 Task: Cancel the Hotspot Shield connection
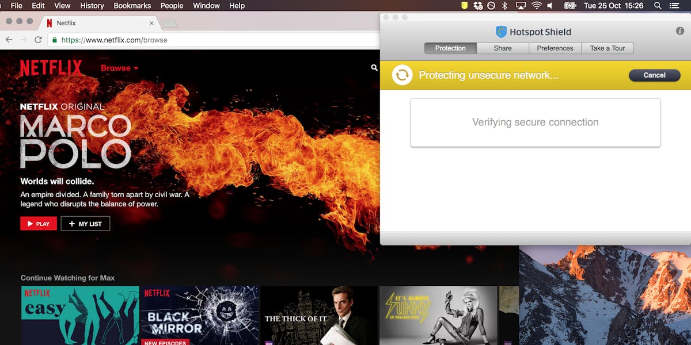[x=654, y=75]
